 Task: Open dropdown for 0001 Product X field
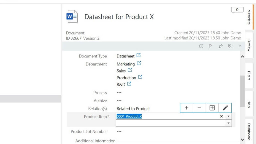coord(228,116)
